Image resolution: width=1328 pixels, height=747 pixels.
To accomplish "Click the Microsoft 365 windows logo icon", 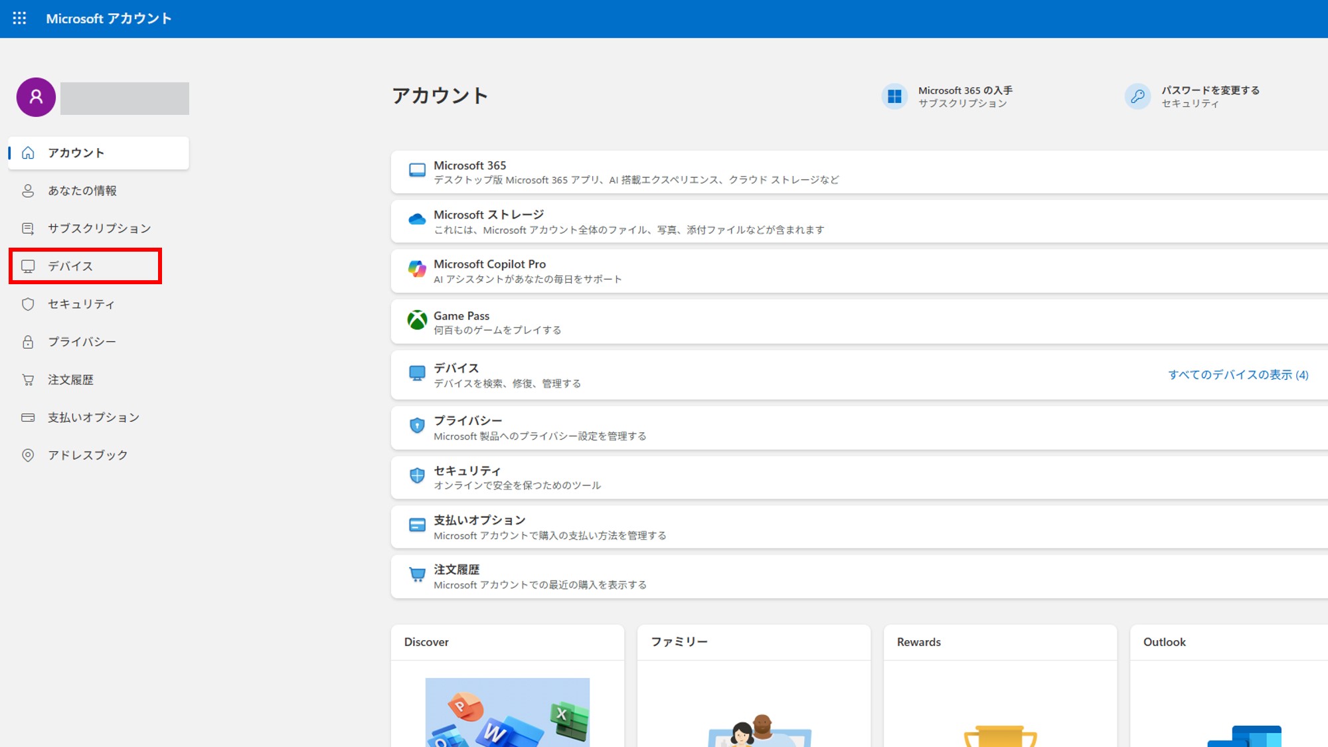I will tap(894, 97).
